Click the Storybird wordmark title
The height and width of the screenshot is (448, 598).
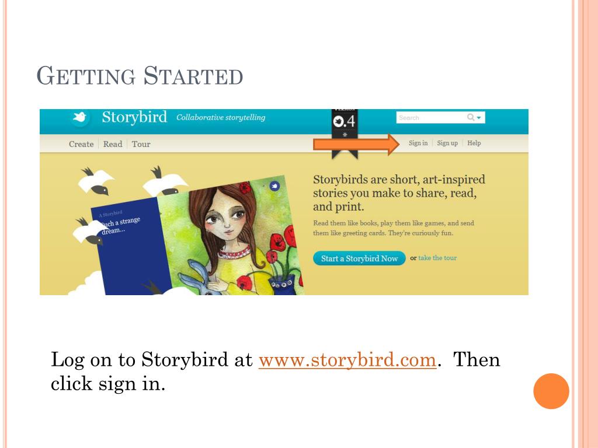point(134,117)
